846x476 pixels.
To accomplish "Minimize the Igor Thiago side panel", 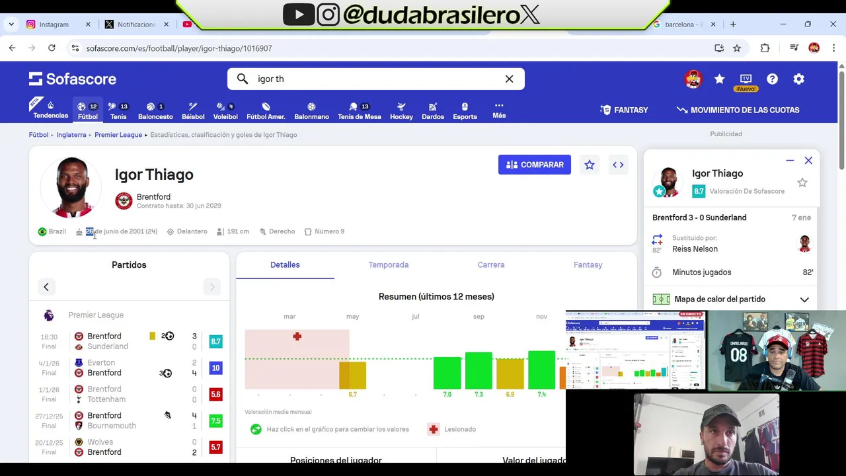I will coord(790,161).
